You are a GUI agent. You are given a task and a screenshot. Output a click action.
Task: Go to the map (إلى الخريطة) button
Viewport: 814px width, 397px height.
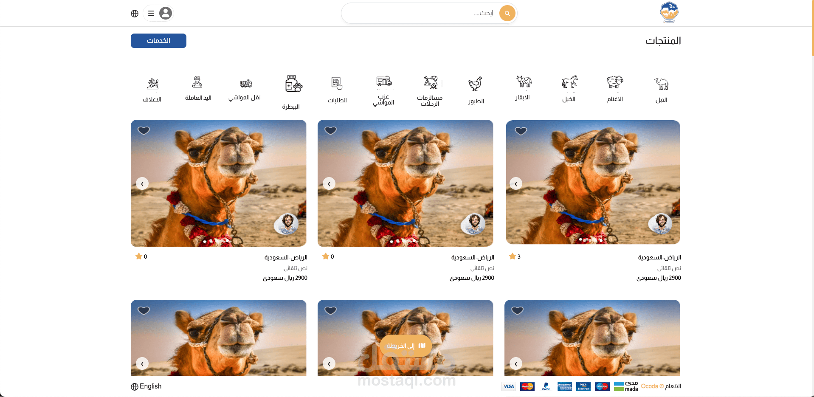tap(406, 346)
